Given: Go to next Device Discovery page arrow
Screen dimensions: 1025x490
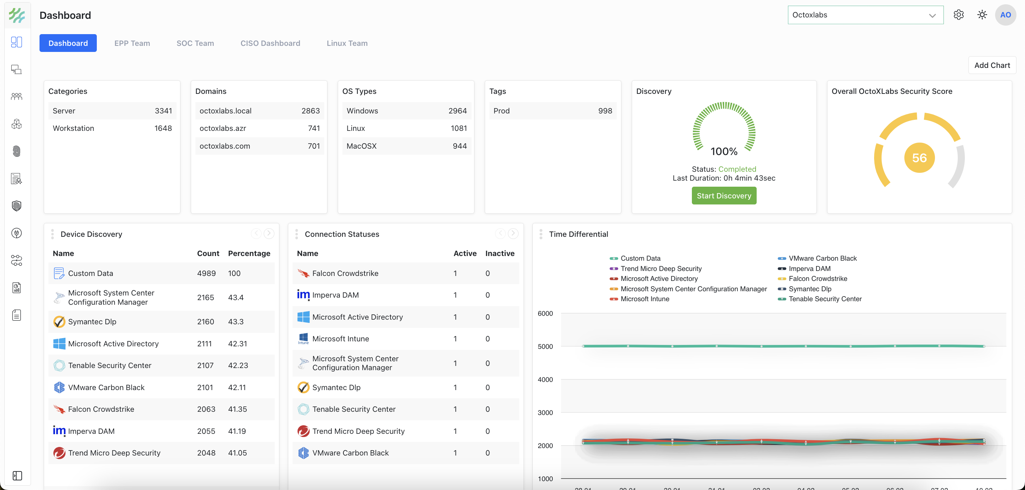Looking at the screenshot, I should (269, 234).
